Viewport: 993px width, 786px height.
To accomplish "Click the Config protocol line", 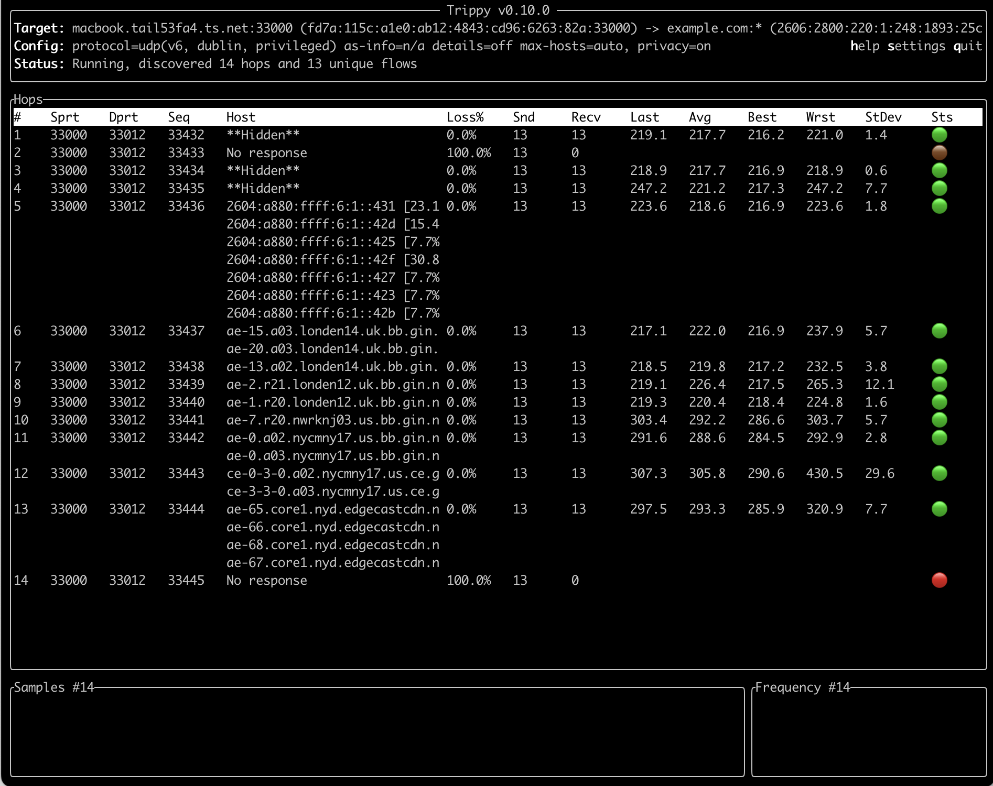I will pos(362,46).
